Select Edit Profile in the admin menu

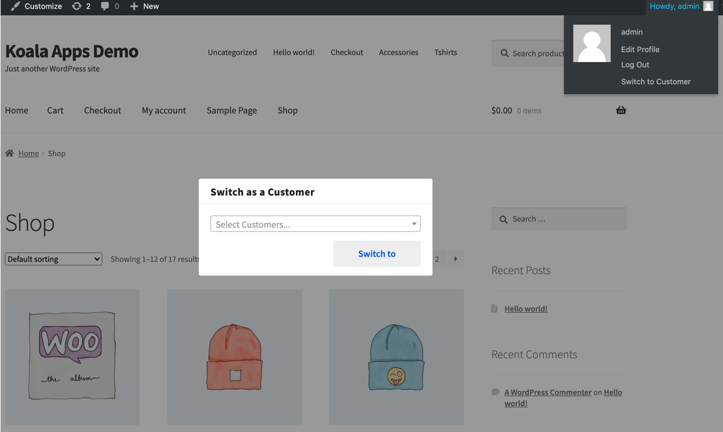(640, 50)
